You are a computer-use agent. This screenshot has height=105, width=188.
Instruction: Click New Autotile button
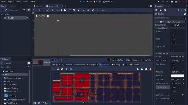[132, 60]
